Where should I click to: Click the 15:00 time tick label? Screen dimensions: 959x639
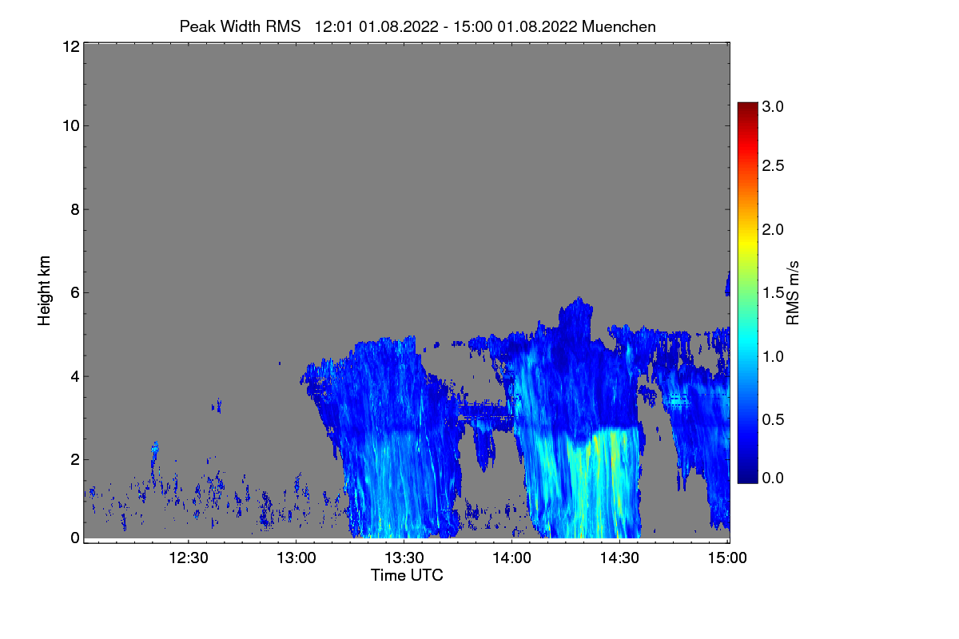727,558
